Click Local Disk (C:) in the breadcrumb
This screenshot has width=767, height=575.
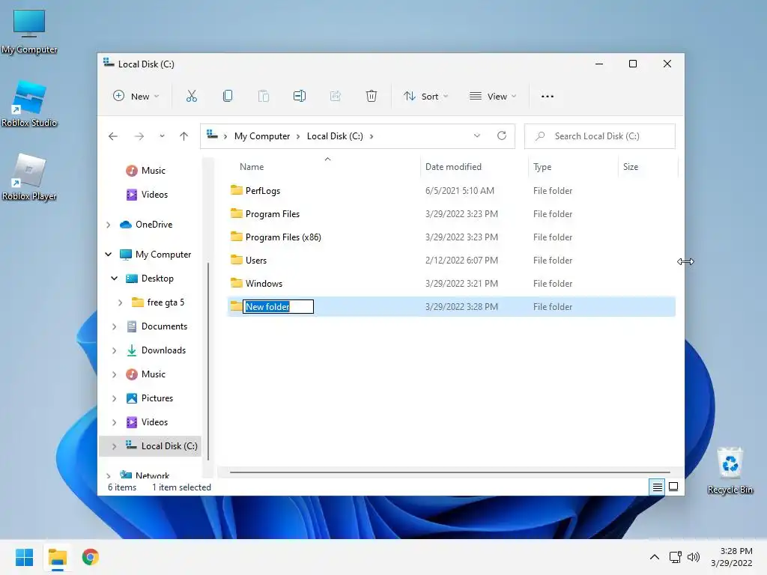[335, 136]
